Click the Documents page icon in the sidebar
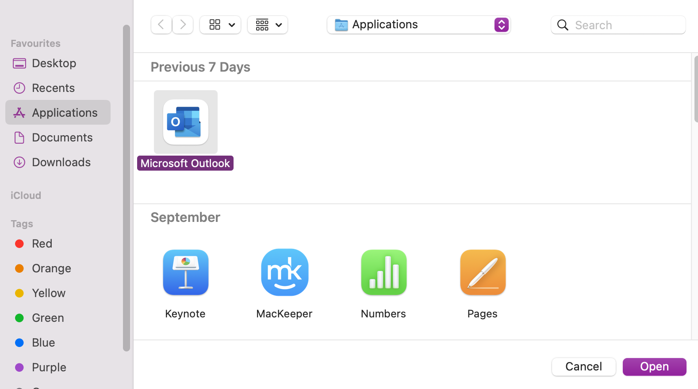This screenshot has height=389, width=698. point(19,137)
